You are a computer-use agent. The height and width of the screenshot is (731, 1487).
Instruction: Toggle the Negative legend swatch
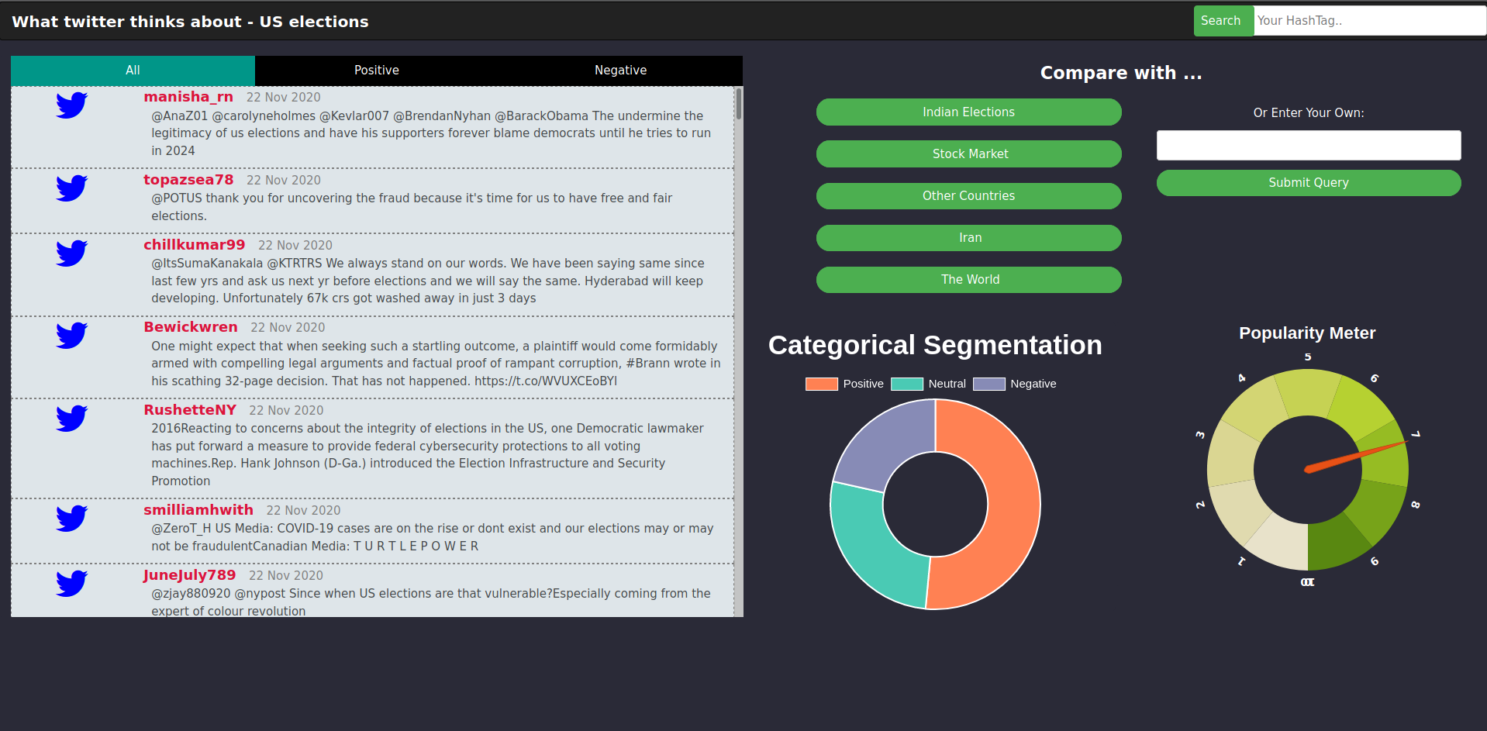point(989,384)
